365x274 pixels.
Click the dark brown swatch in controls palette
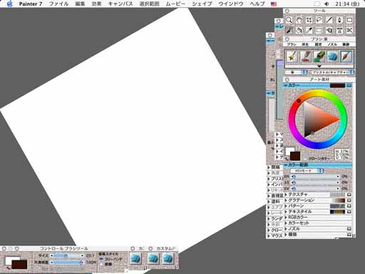click(x=19, y=265)
